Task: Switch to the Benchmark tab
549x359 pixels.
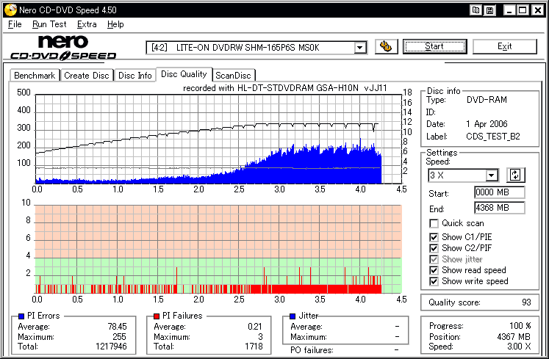Action: coord(35,76)
